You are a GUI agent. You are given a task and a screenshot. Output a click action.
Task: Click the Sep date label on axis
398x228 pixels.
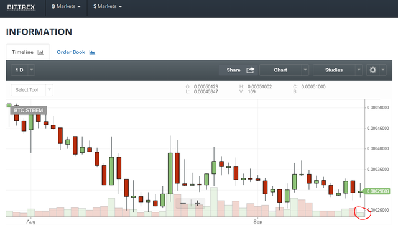click(x=257, y=222)
